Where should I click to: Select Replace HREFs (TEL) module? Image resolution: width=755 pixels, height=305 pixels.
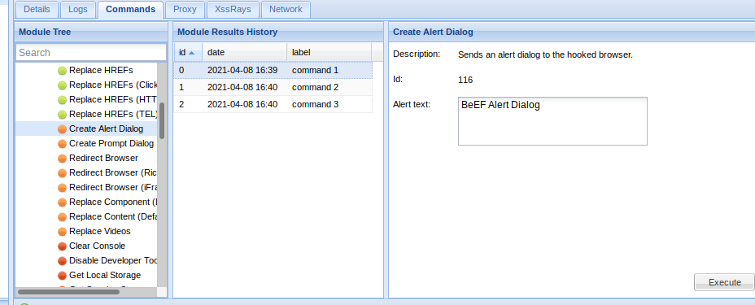click(x=113, y=114)
